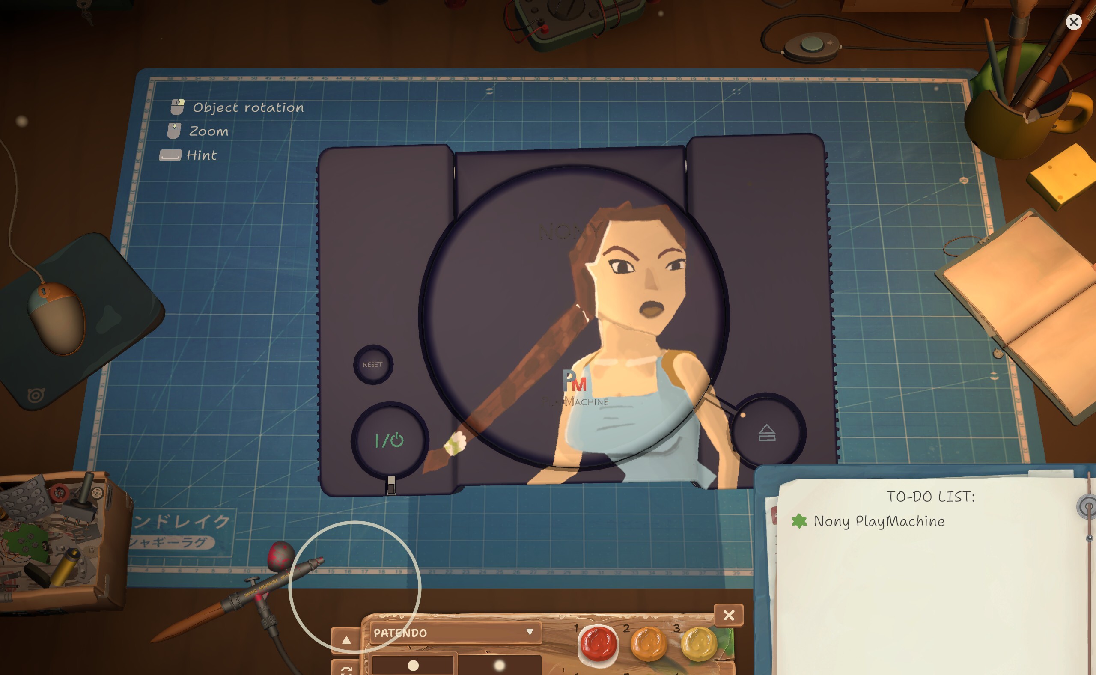Select the soft blurred brush tip
Viewport: 1096px width, 675px height.
click(x=500, y=665)
